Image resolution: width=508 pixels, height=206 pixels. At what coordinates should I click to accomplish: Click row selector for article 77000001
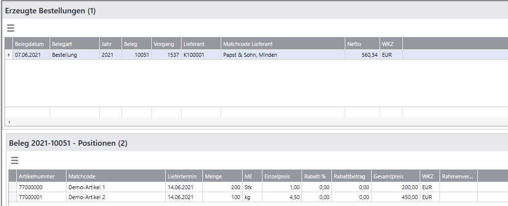[x=12, y=197]
